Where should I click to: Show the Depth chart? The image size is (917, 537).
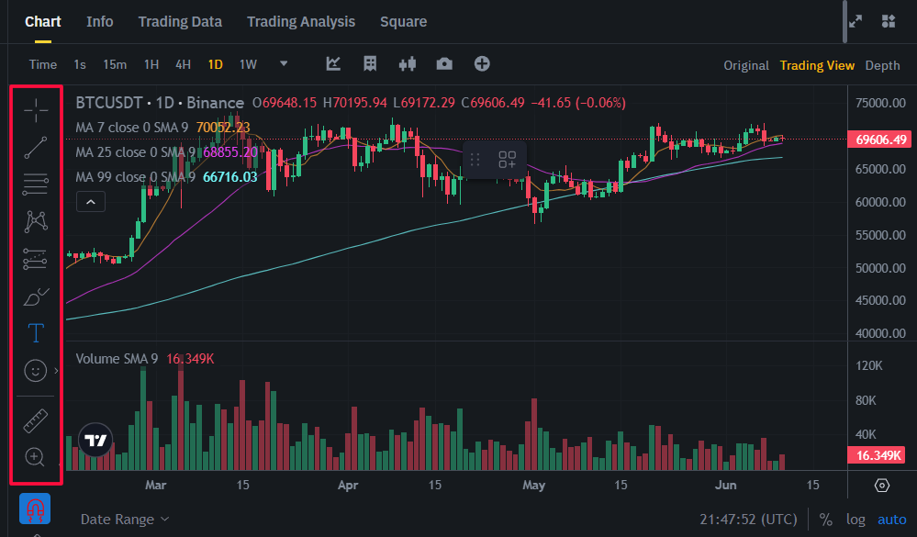[882, 65]
